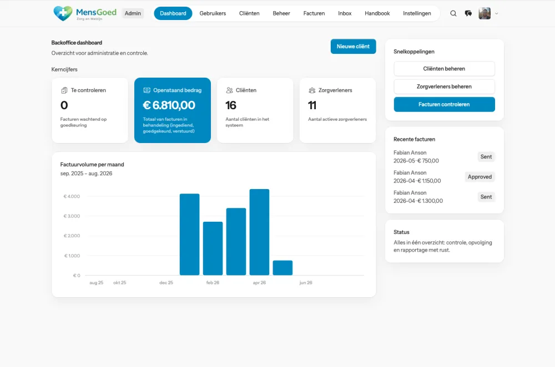Click the Recente facturen heading
The height and width of the screenshot is (367, 555).
click(415, 139)
